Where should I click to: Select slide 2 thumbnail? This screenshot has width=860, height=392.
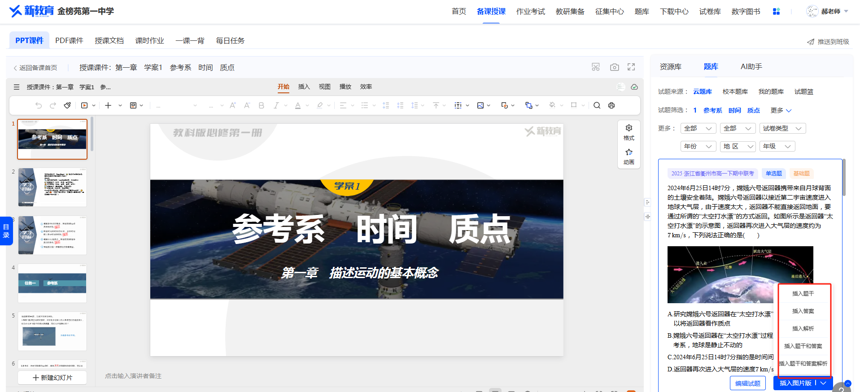(x=52, y=187)
